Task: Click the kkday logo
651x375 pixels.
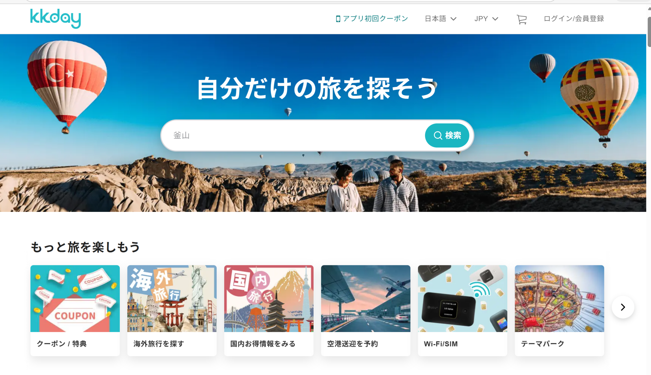Action: point(55,19)
